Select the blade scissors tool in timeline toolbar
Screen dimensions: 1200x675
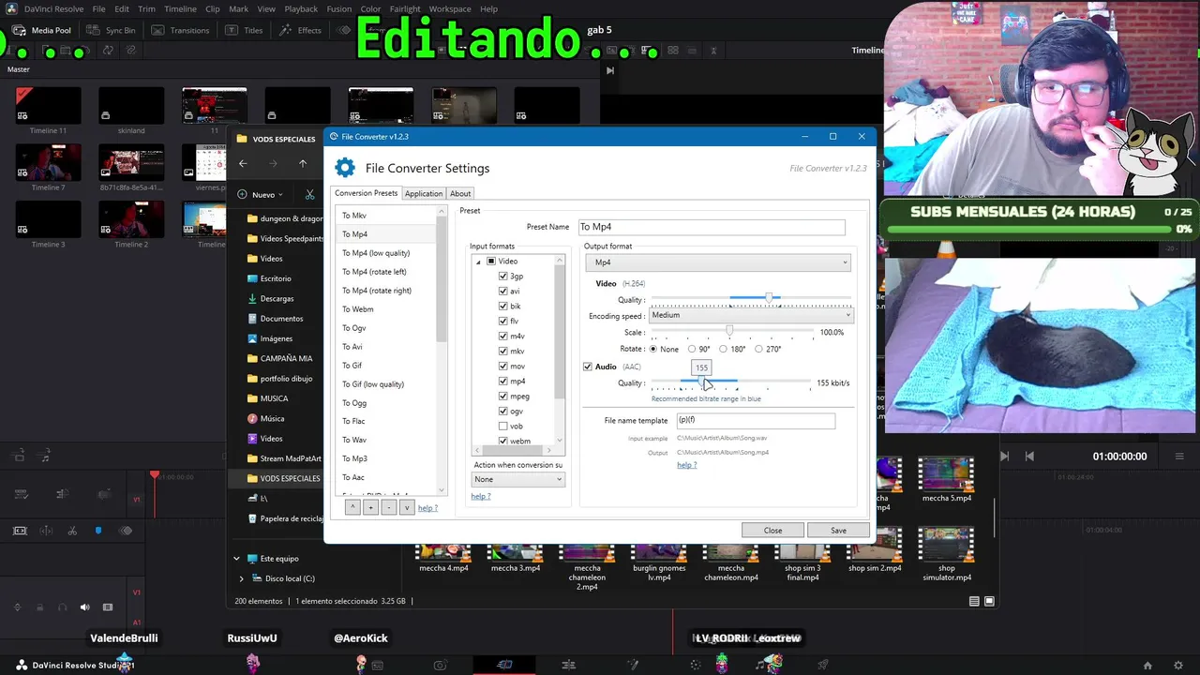[72, 531]
